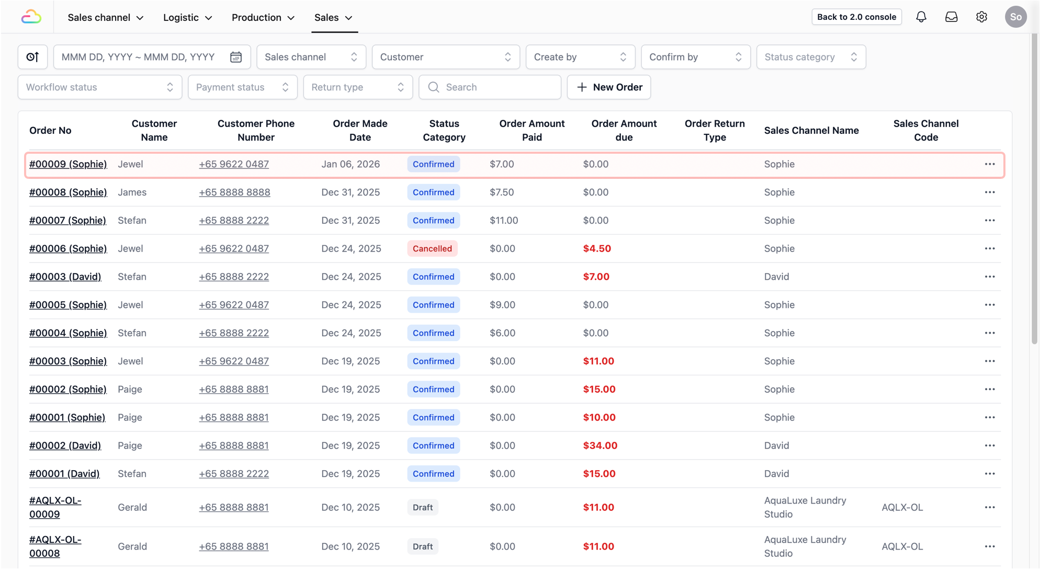Open the Status category filter

coord(810,57)
